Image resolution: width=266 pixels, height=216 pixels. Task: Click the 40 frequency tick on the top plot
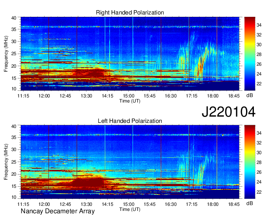(x=14, y=18)
